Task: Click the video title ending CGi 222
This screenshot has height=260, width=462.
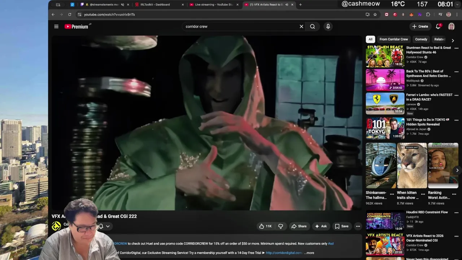Action: pos(94,216)
